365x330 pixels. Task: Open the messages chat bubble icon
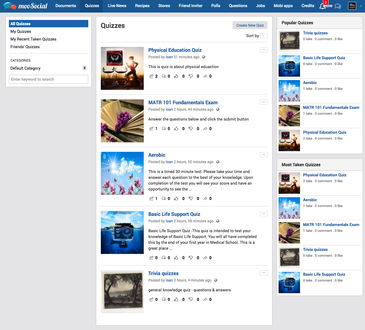338,6
